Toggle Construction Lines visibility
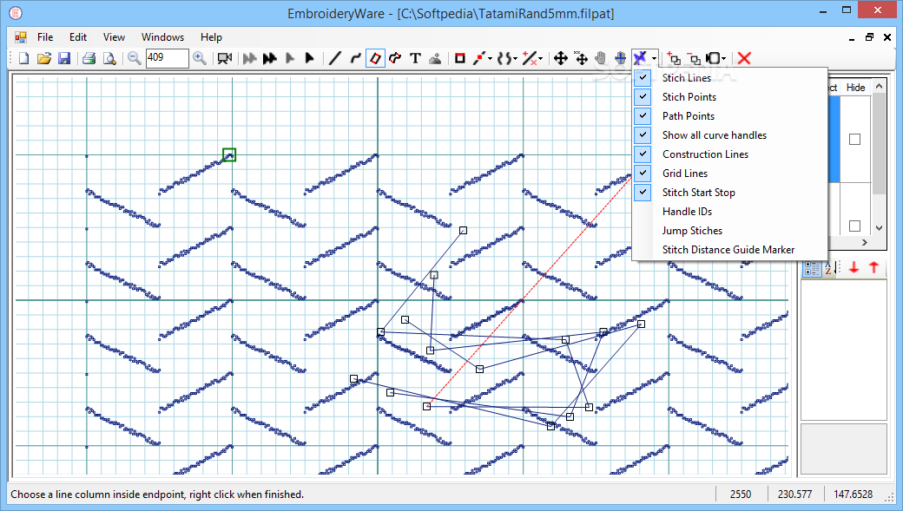 (729, 154)
